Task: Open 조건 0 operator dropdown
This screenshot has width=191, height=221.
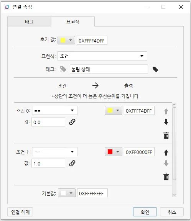Action: pyautogui.click(x=54, y=110)
